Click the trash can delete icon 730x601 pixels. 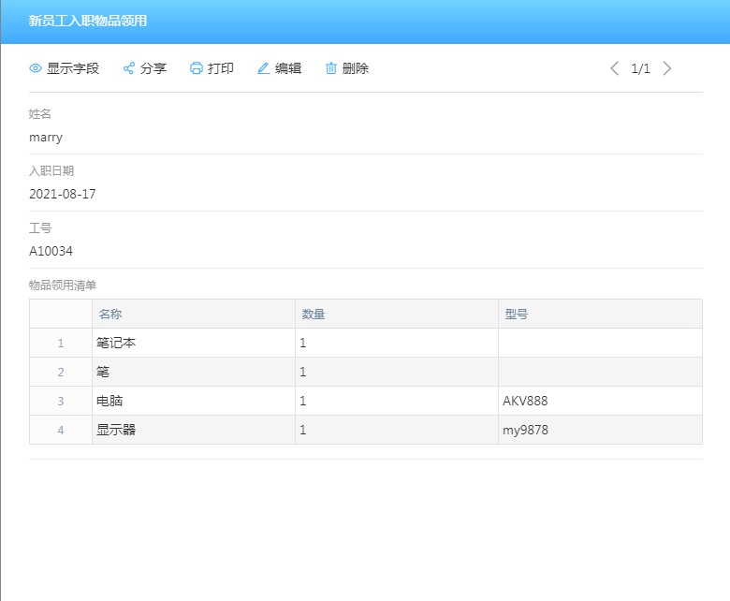[x=331, y=68]
